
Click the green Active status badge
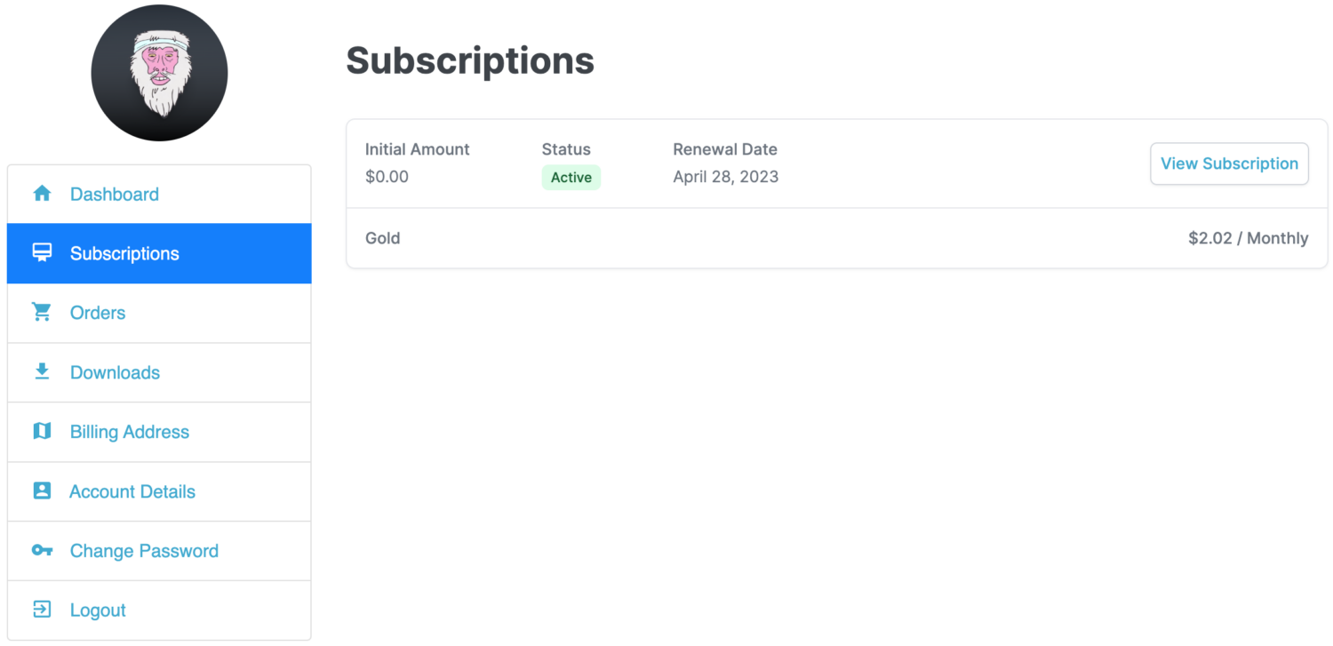[571, 177]
